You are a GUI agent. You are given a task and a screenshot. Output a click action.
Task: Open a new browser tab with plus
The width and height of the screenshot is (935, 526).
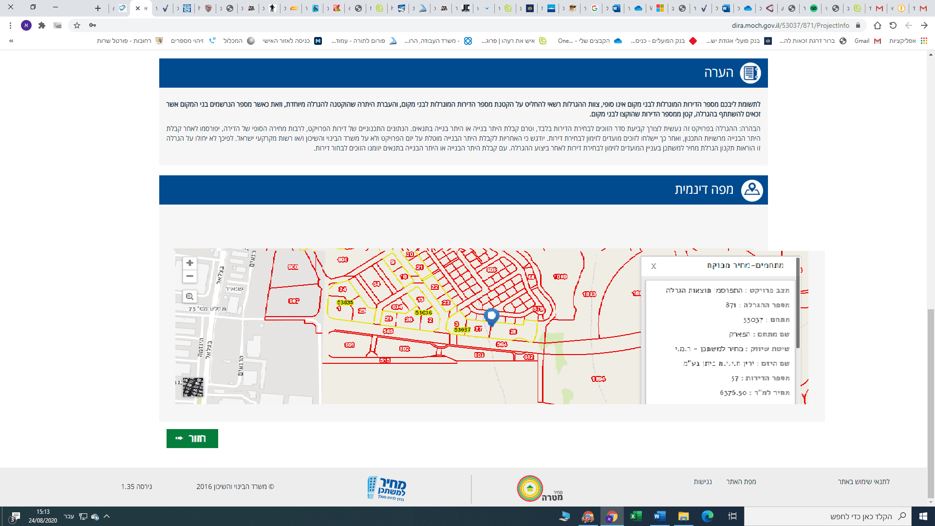pos(98,8)
